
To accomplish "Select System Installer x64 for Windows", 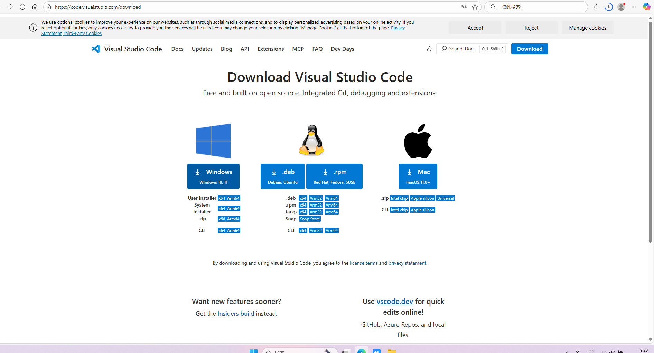I will [x=222, y=209].
